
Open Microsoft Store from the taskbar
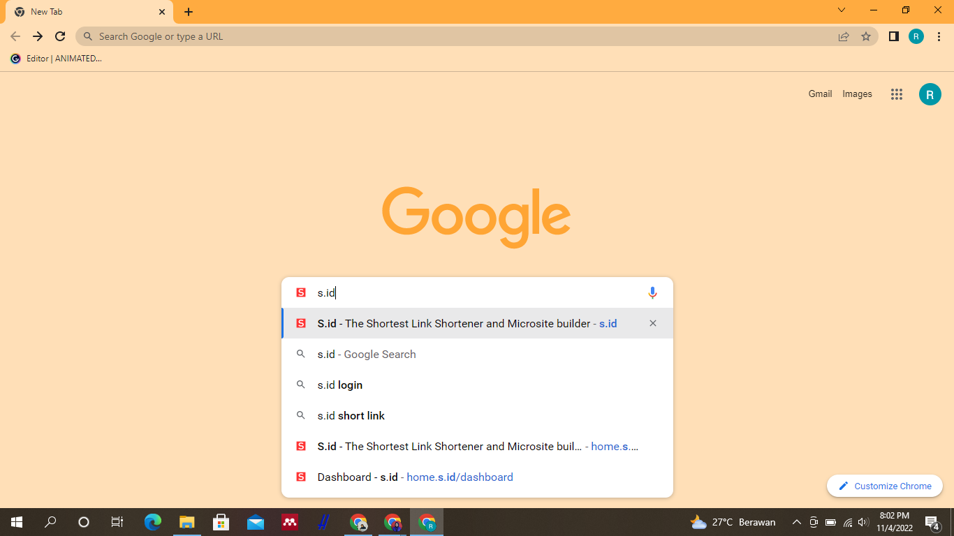[221, 522]
